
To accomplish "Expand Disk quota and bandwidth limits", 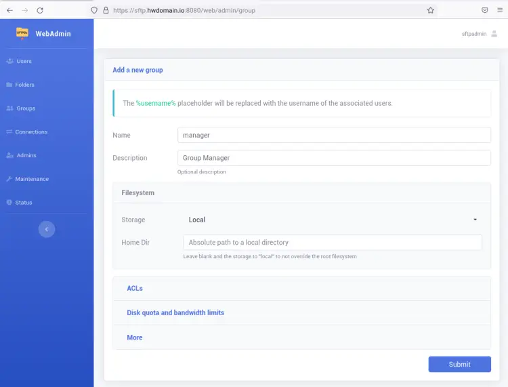I will (x=175, y=312).
